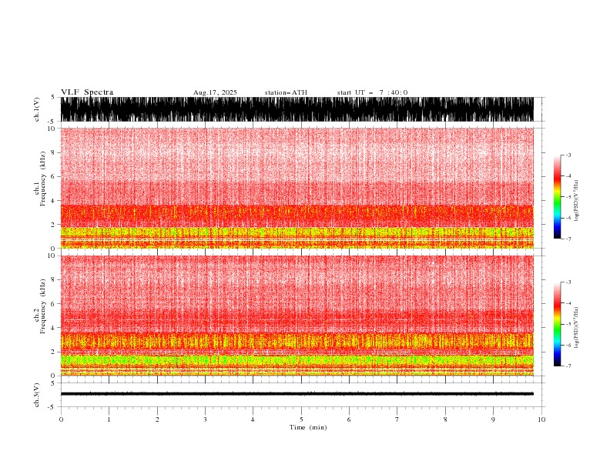Click the ch.1 colorbar "log(PSD)(V²/Hz)" label
Image resolution: width=610 pixels, height=471 pixels.
click(x=576, y=201)
